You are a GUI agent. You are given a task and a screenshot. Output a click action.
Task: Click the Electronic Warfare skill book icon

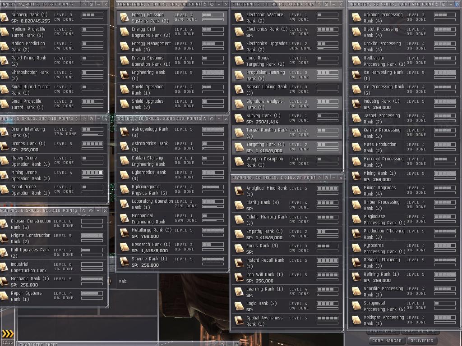pos(239,18)
